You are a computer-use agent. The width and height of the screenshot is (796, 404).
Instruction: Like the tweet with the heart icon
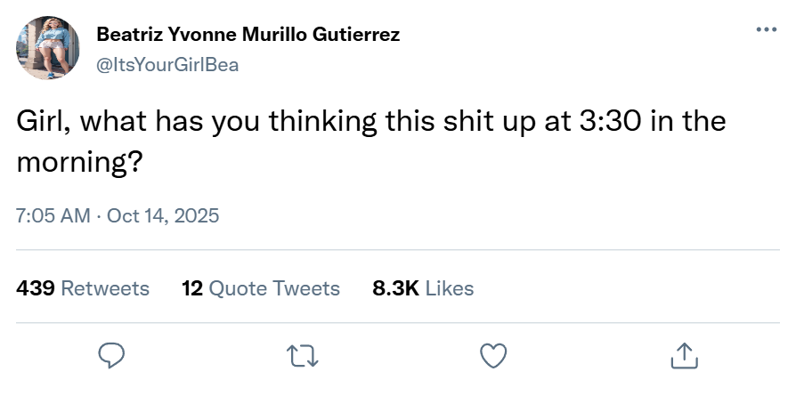(493, 356)
